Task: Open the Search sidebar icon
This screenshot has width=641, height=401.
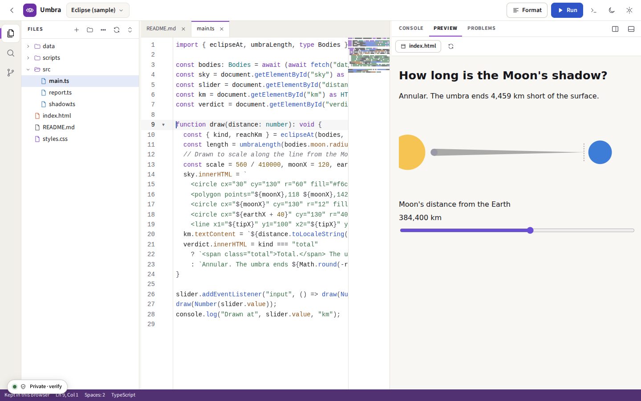Action: coord(11,53)
